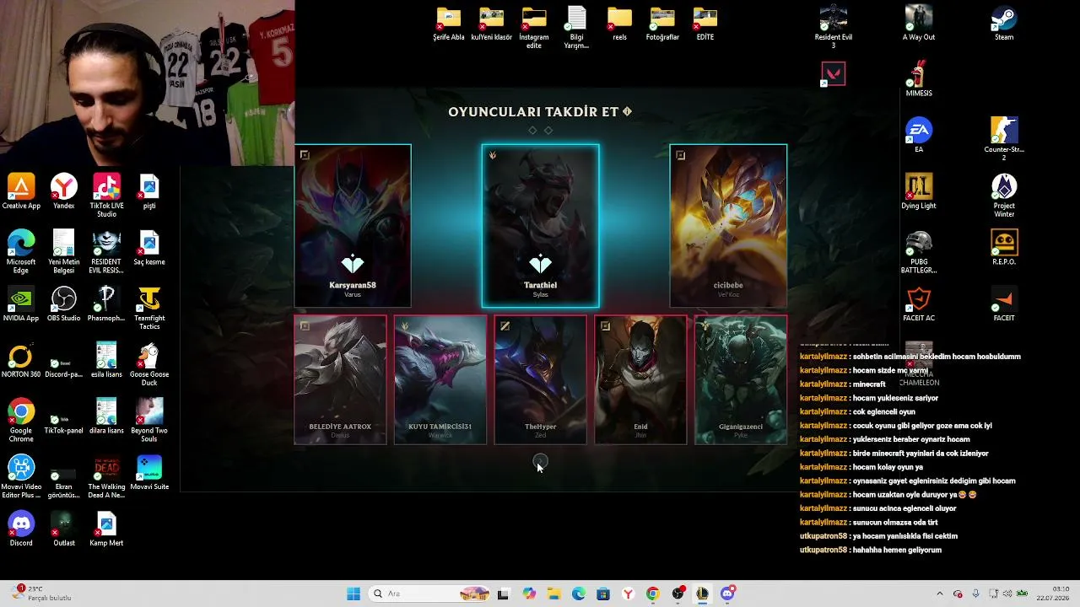Click the circular button beneath the player cards
Viewport: 1080px width, 607px height.
(x=540, y=461)
